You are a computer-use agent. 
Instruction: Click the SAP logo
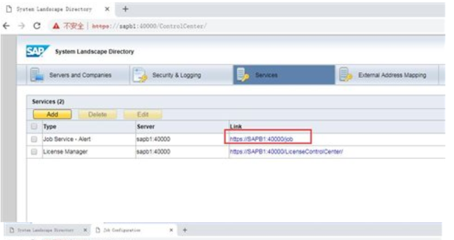pyautogui.click(x=38, y=52)
